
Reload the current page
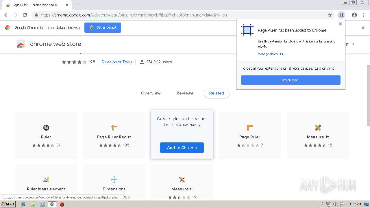(25, 15)
